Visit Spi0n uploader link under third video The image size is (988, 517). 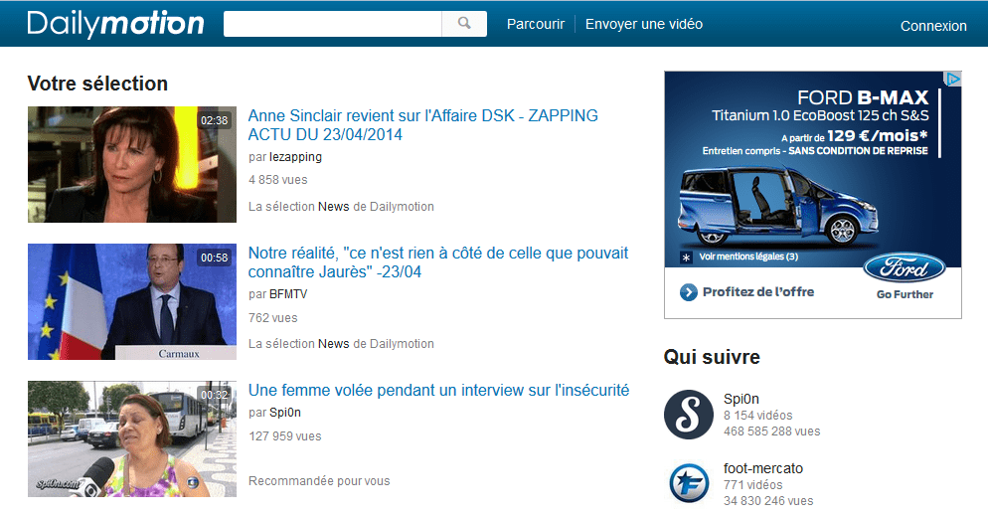[285, 413]
